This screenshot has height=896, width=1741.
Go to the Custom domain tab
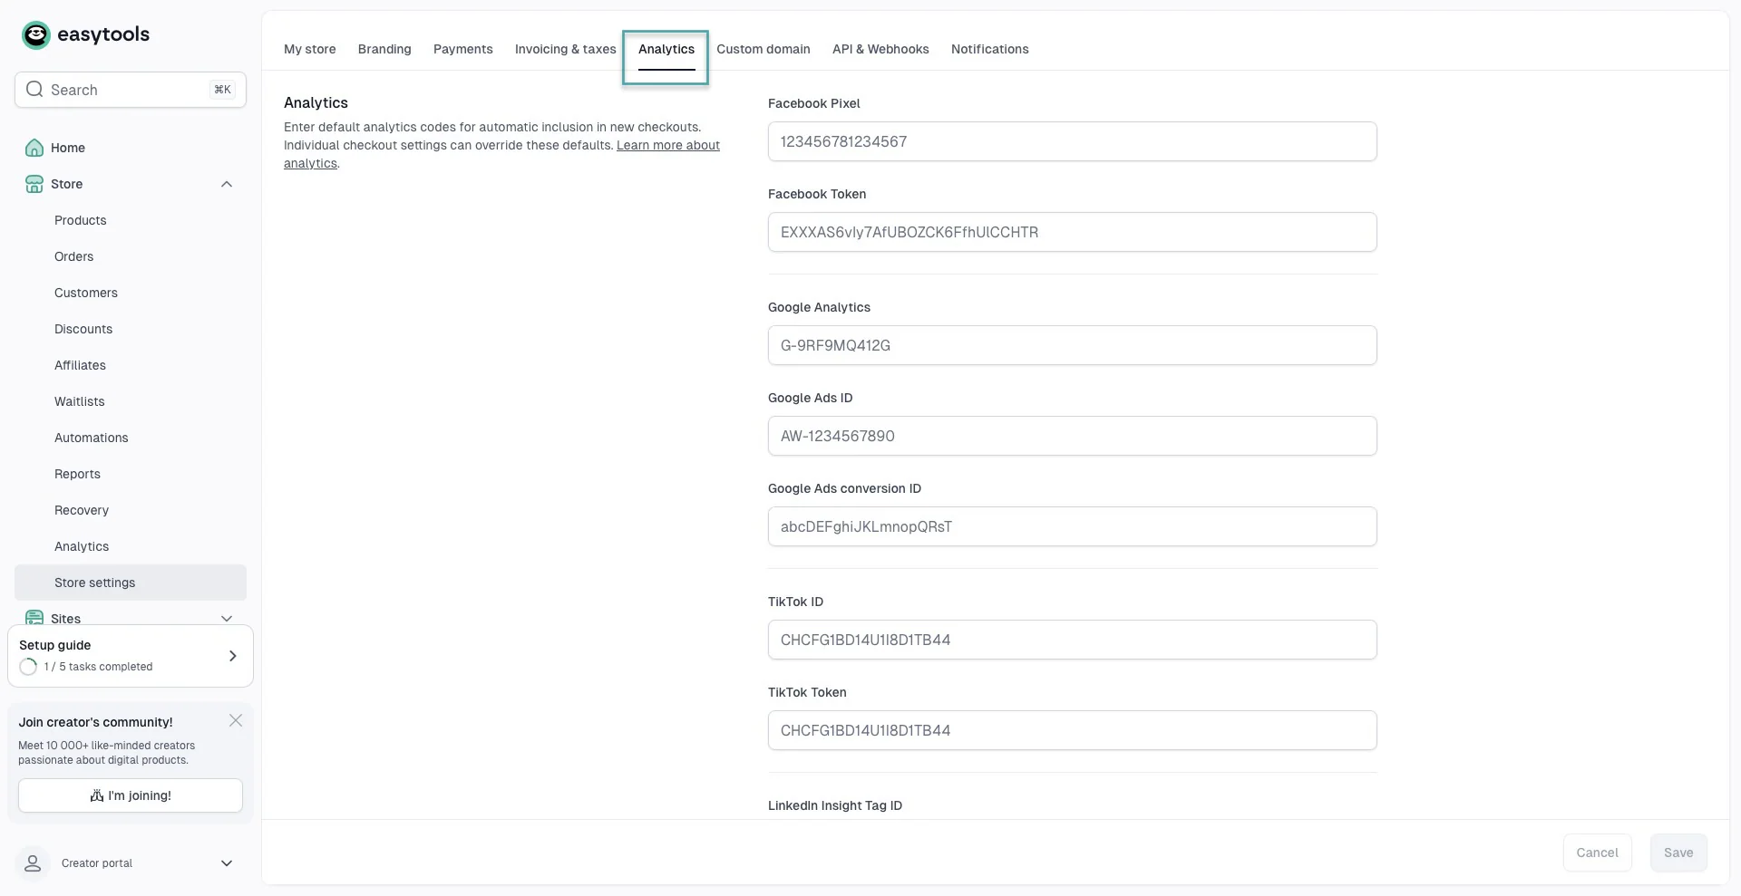pos(764,49)
